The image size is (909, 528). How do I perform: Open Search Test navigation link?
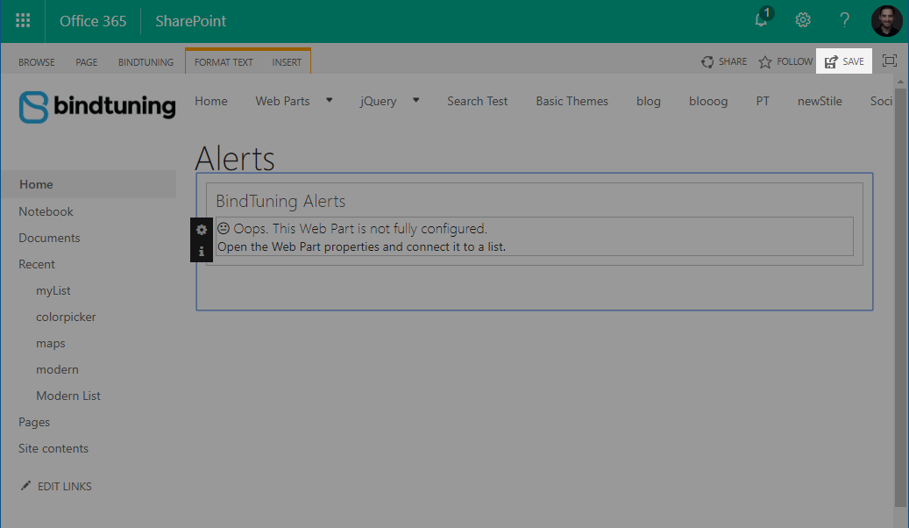[477, 101]
